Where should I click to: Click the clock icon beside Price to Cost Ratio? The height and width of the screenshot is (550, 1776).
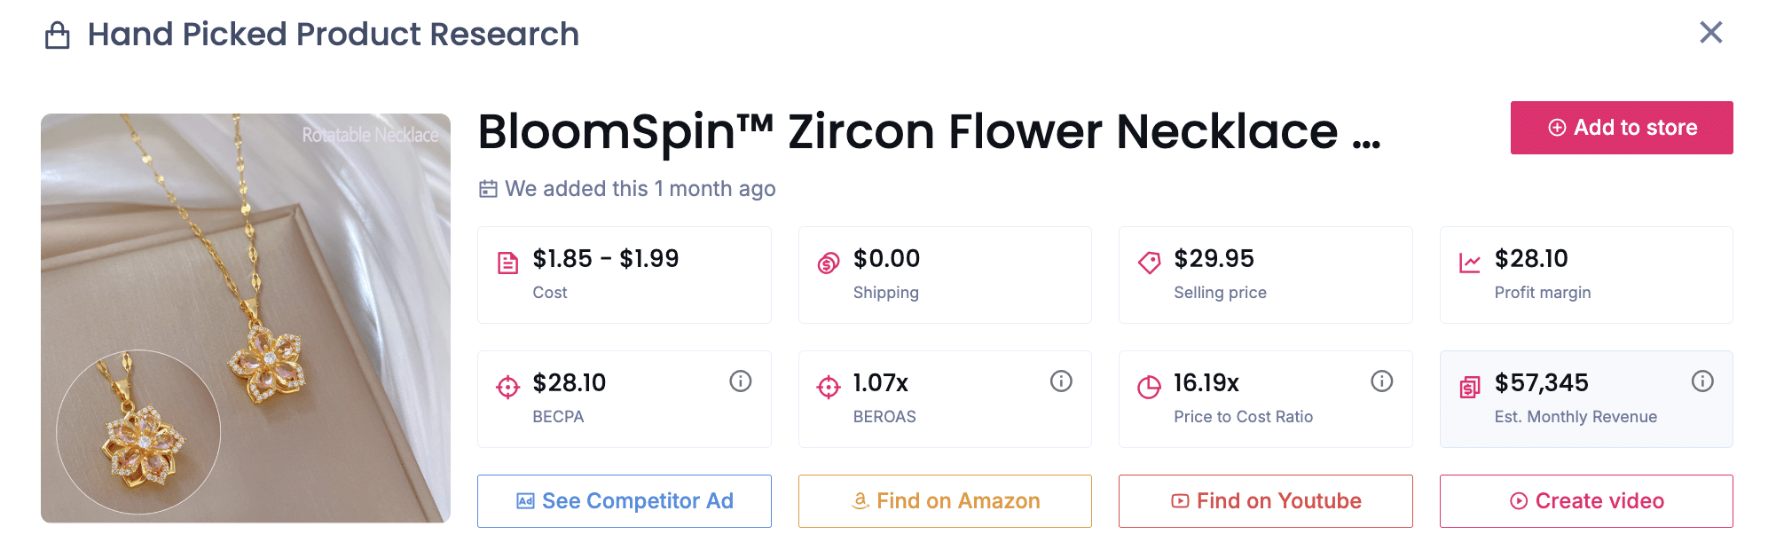click(x=1149, y=386)
